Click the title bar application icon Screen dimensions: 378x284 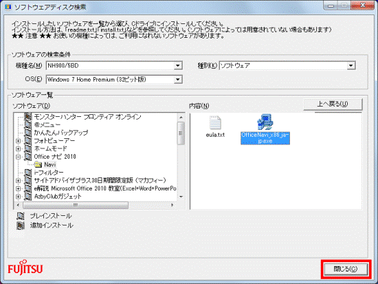tap(8, 7)
